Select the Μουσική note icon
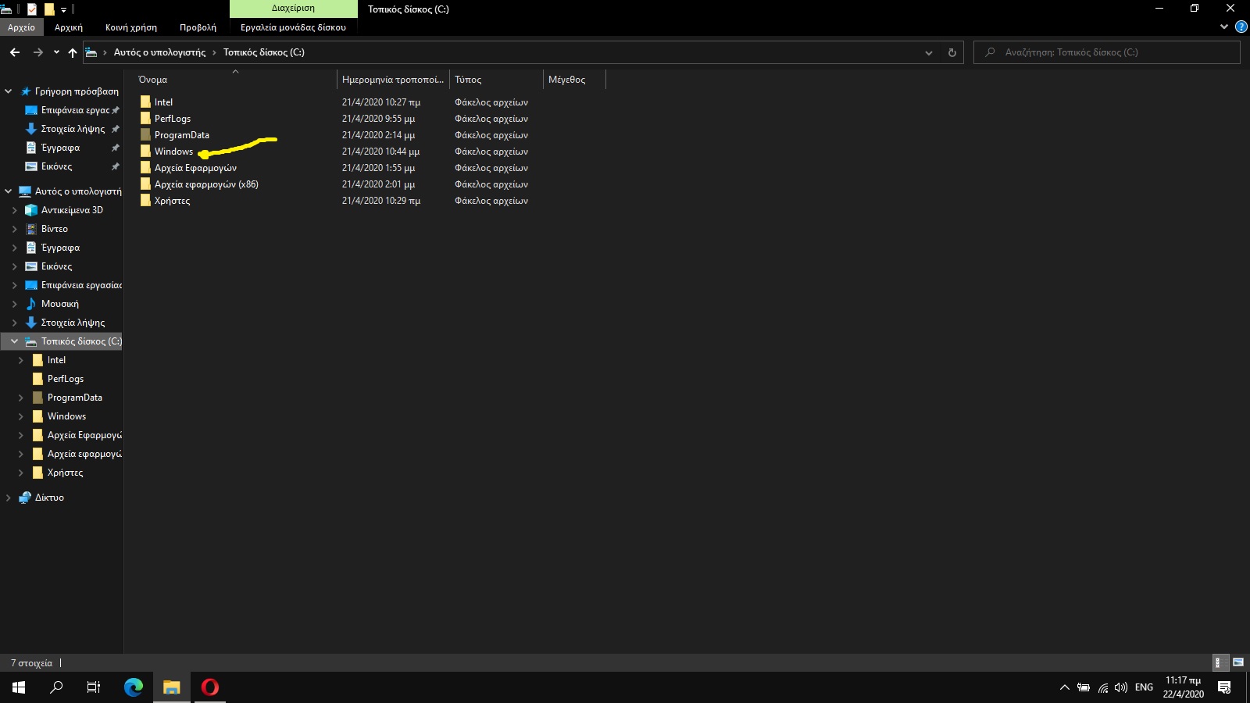Screen dimensions: 1250x703 [31, 304]
